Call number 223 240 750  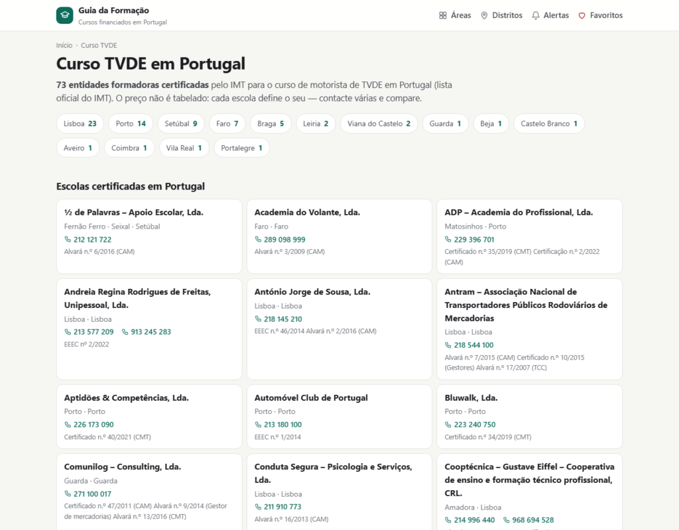point(470,425)
